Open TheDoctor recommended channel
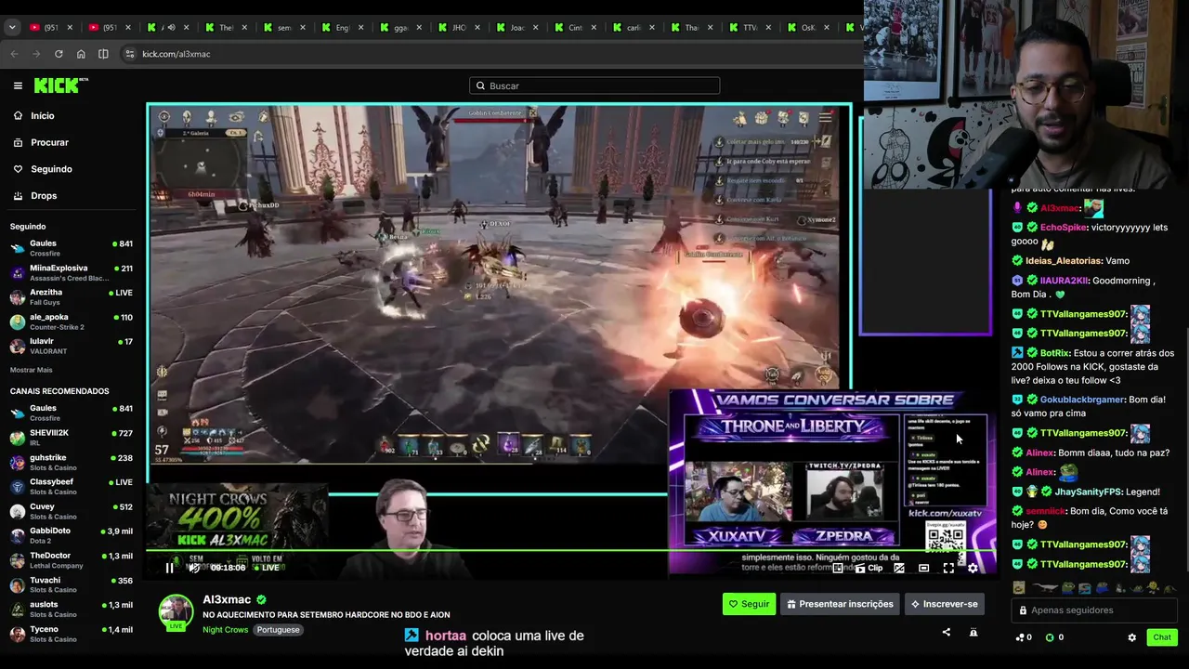This screenshot has width=1189, height=669. (71, 560)
